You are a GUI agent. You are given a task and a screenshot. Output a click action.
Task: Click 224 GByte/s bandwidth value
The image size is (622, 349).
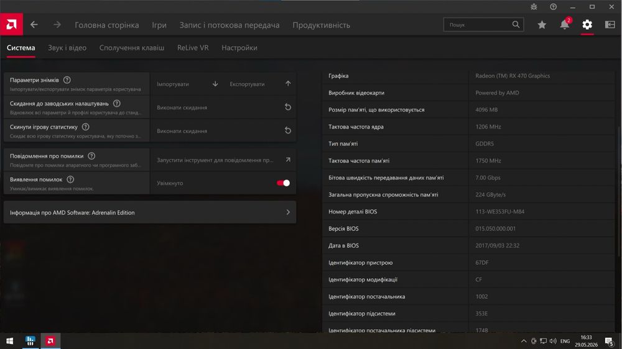[x=490, y=195]
